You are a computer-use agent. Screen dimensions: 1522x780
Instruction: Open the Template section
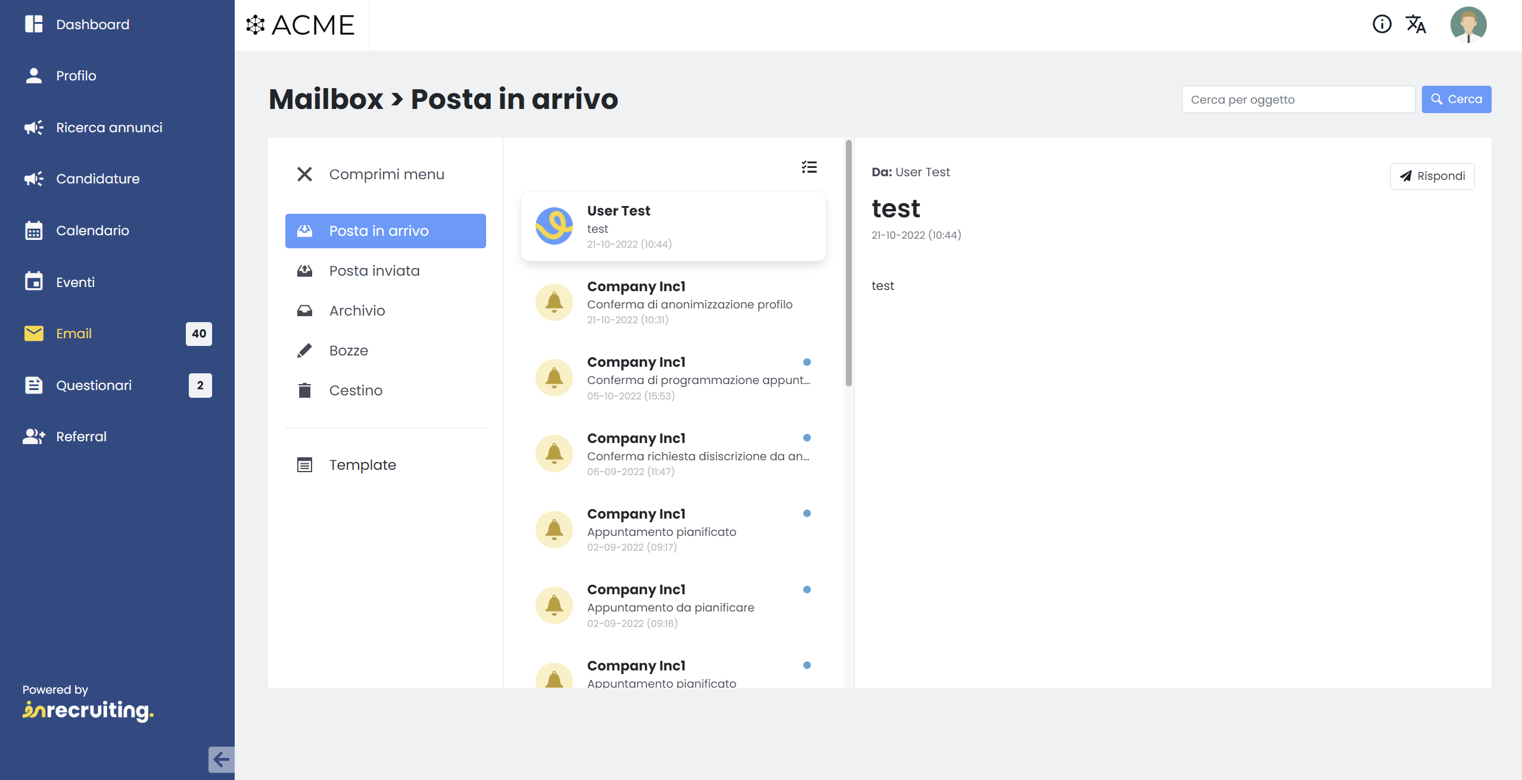click(385, 465)
